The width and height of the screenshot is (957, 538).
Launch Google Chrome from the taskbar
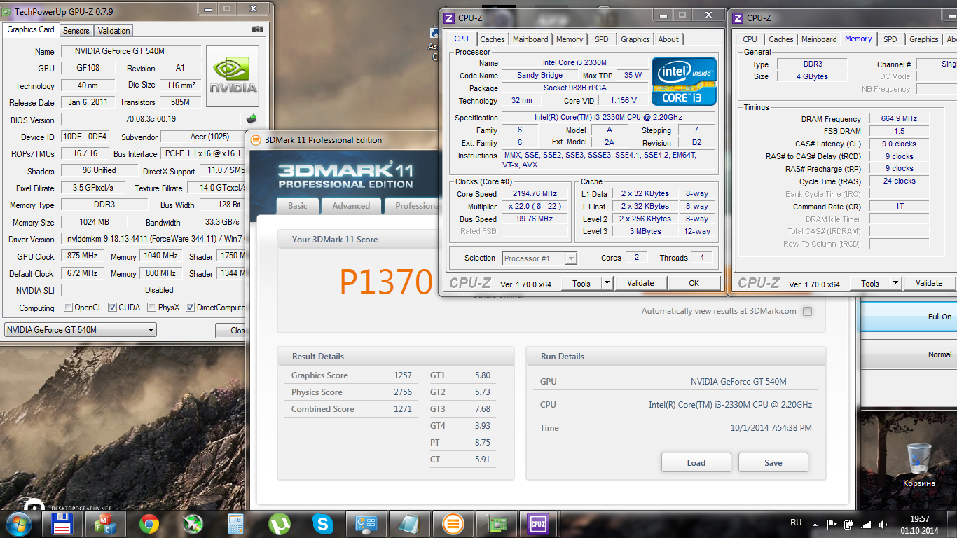(x=149, y=524)
